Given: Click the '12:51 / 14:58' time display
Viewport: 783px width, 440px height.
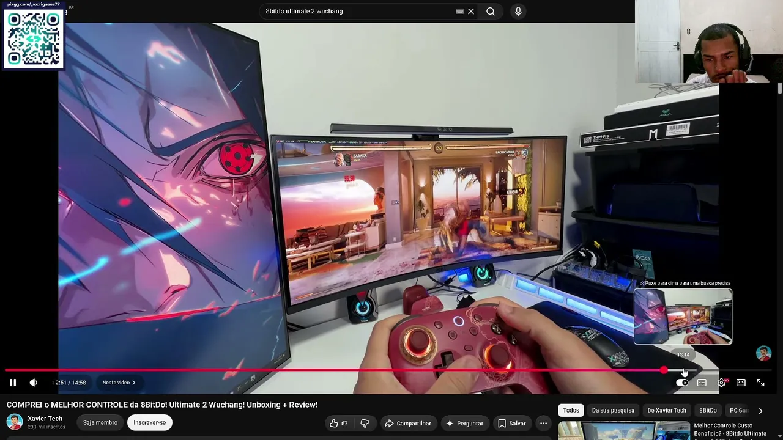Looking at the screenshot, I should tap(69, 383).
